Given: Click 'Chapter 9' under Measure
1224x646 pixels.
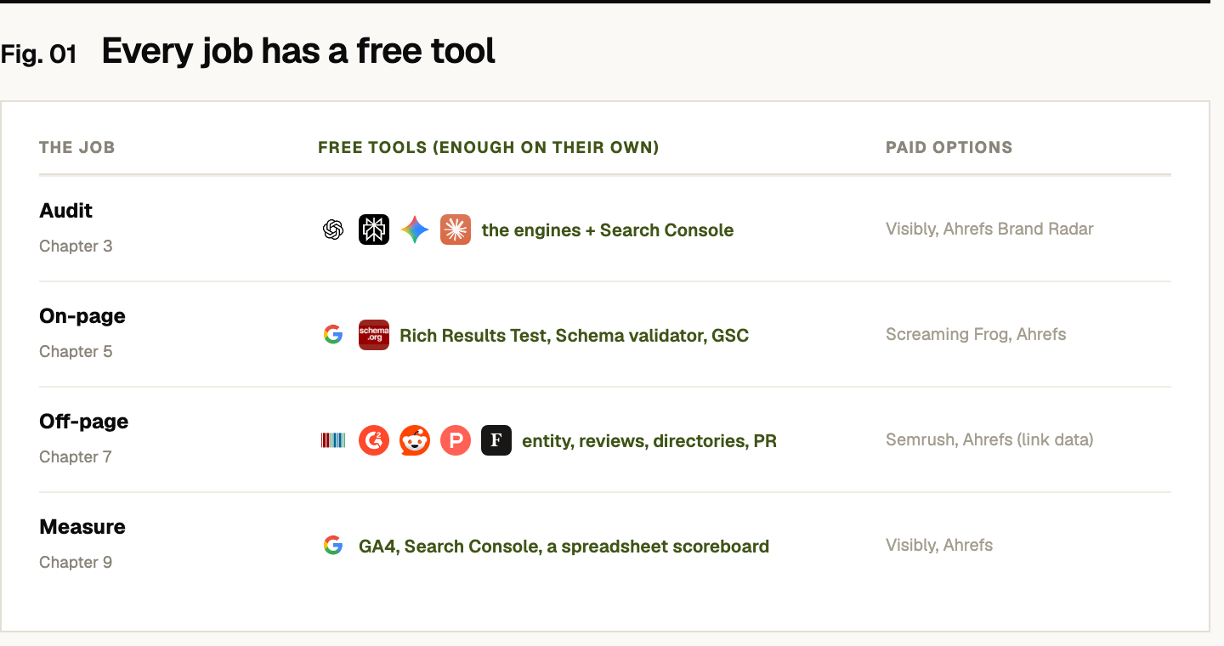Looking at the screenshot, I should [76, 563].
